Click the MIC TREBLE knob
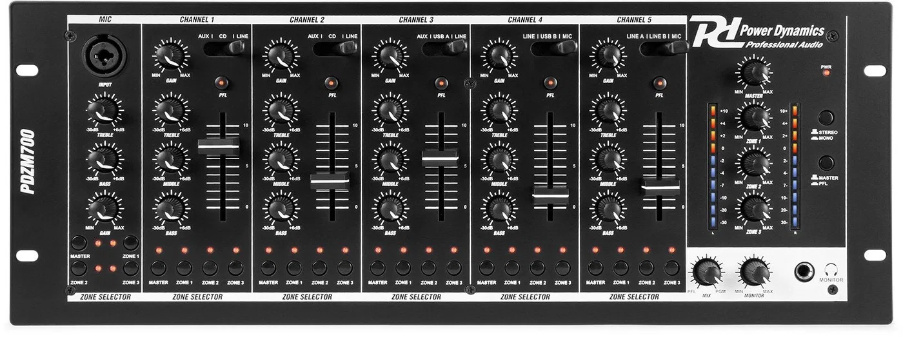Image resolution: width=903 pixels, height=337 pixels. click(x=104, y=109)
